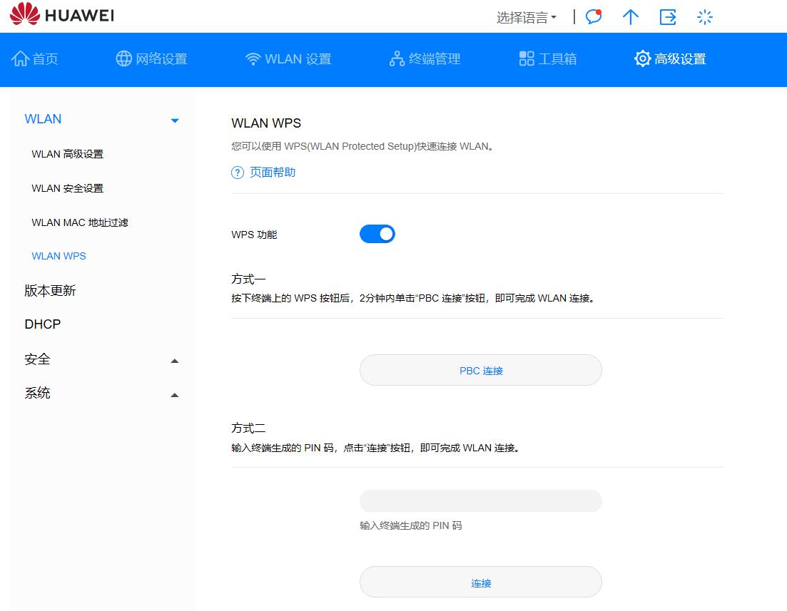787x611 pixels.
Task: Click the PIN code input field
Action: [480, 500]
